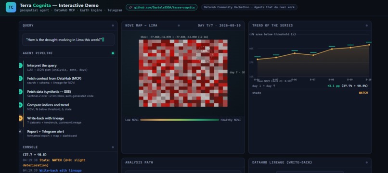Click the +3.1 pp (37.7% → 40.8%) value

(347, 86)
